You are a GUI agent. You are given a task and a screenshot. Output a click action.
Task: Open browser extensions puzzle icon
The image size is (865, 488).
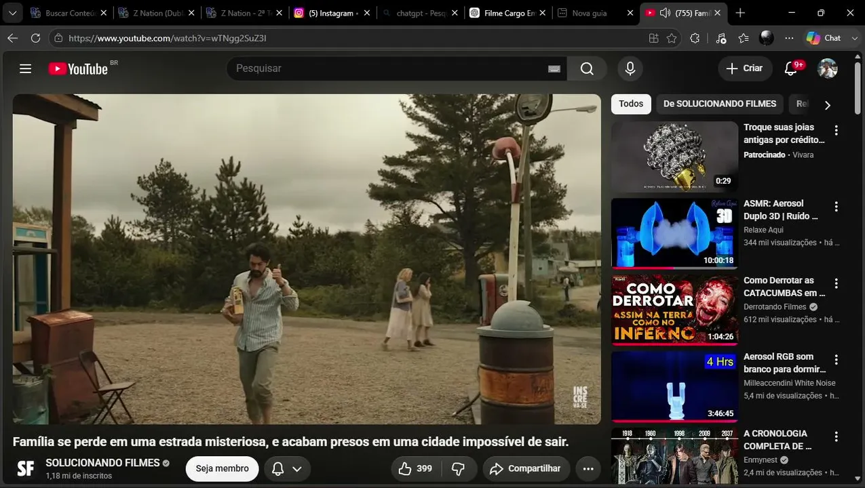point(695,38)
